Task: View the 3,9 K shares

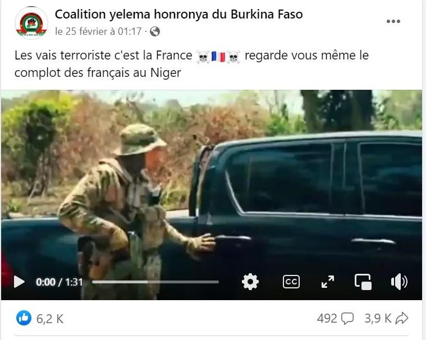Action: pos(378,318)
